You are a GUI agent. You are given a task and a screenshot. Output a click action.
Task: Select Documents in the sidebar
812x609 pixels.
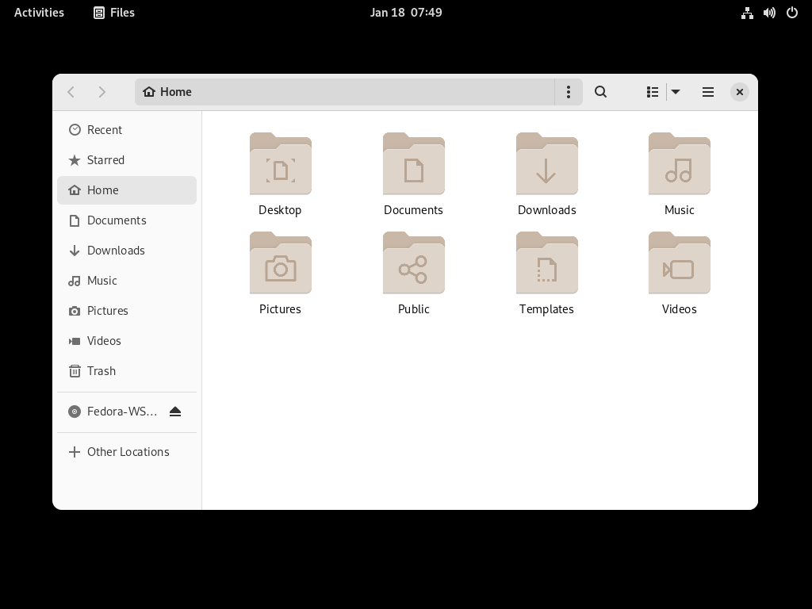127,220
